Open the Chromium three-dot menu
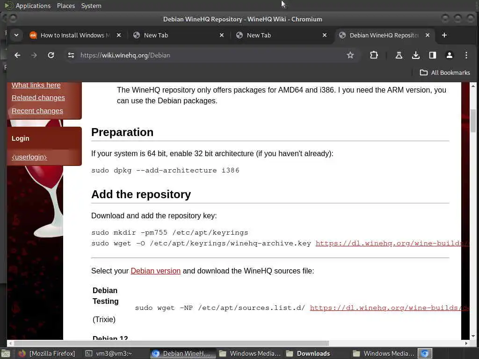 click(x=466, y=55)
